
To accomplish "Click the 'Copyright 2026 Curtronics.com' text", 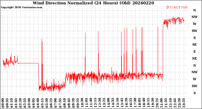I will tap(21, 8).
